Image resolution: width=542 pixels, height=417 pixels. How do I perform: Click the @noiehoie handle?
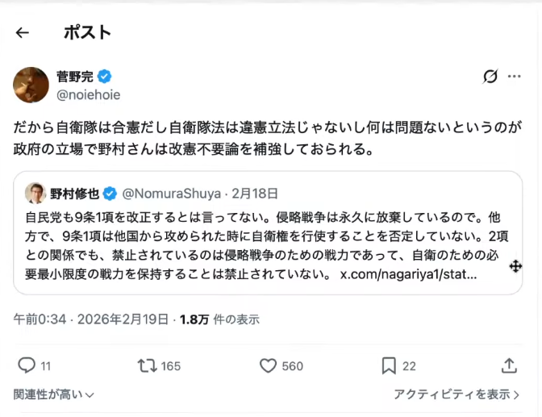coord(88,94)
